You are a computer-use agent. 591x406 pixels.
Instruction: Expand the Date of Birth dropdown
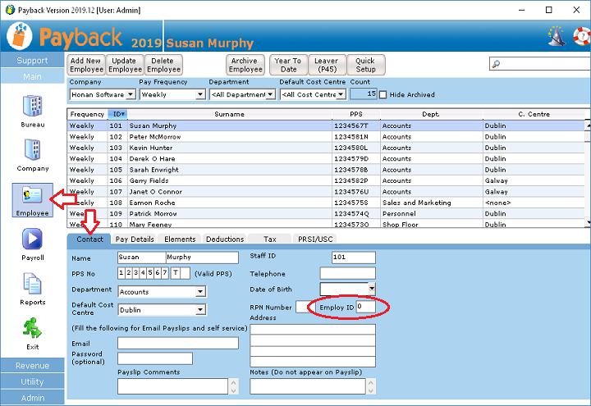pos(371,289)
